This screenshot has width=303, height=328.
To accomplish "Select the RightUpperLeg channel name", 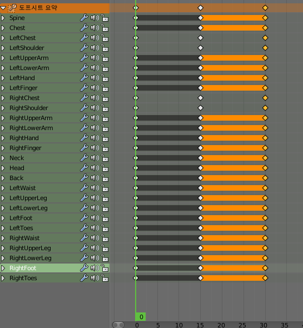I will 30,248.
